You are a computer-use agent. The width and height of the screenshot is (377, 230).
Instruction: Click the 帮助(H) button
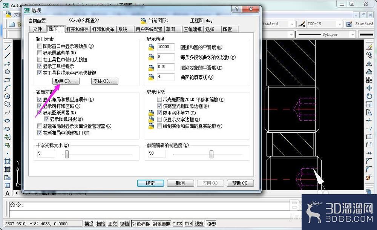[240, 183]
